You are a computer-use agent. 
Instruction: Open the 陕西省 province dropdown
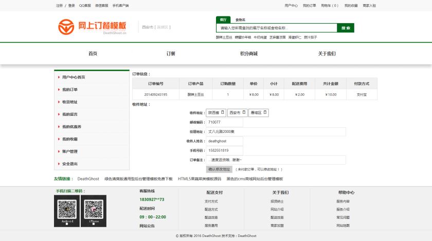click(x=216, y=113)
